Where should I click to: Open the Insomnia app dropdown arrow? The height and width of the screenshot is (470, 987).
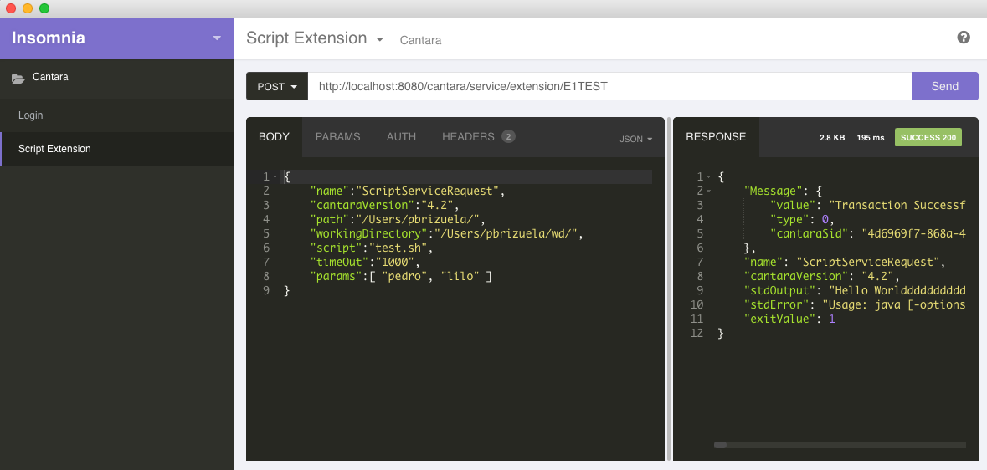tap(217, 38)
